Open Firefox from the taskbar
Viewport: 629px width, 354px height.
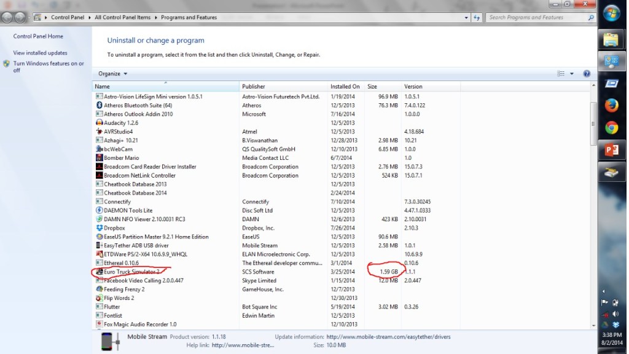611,105
